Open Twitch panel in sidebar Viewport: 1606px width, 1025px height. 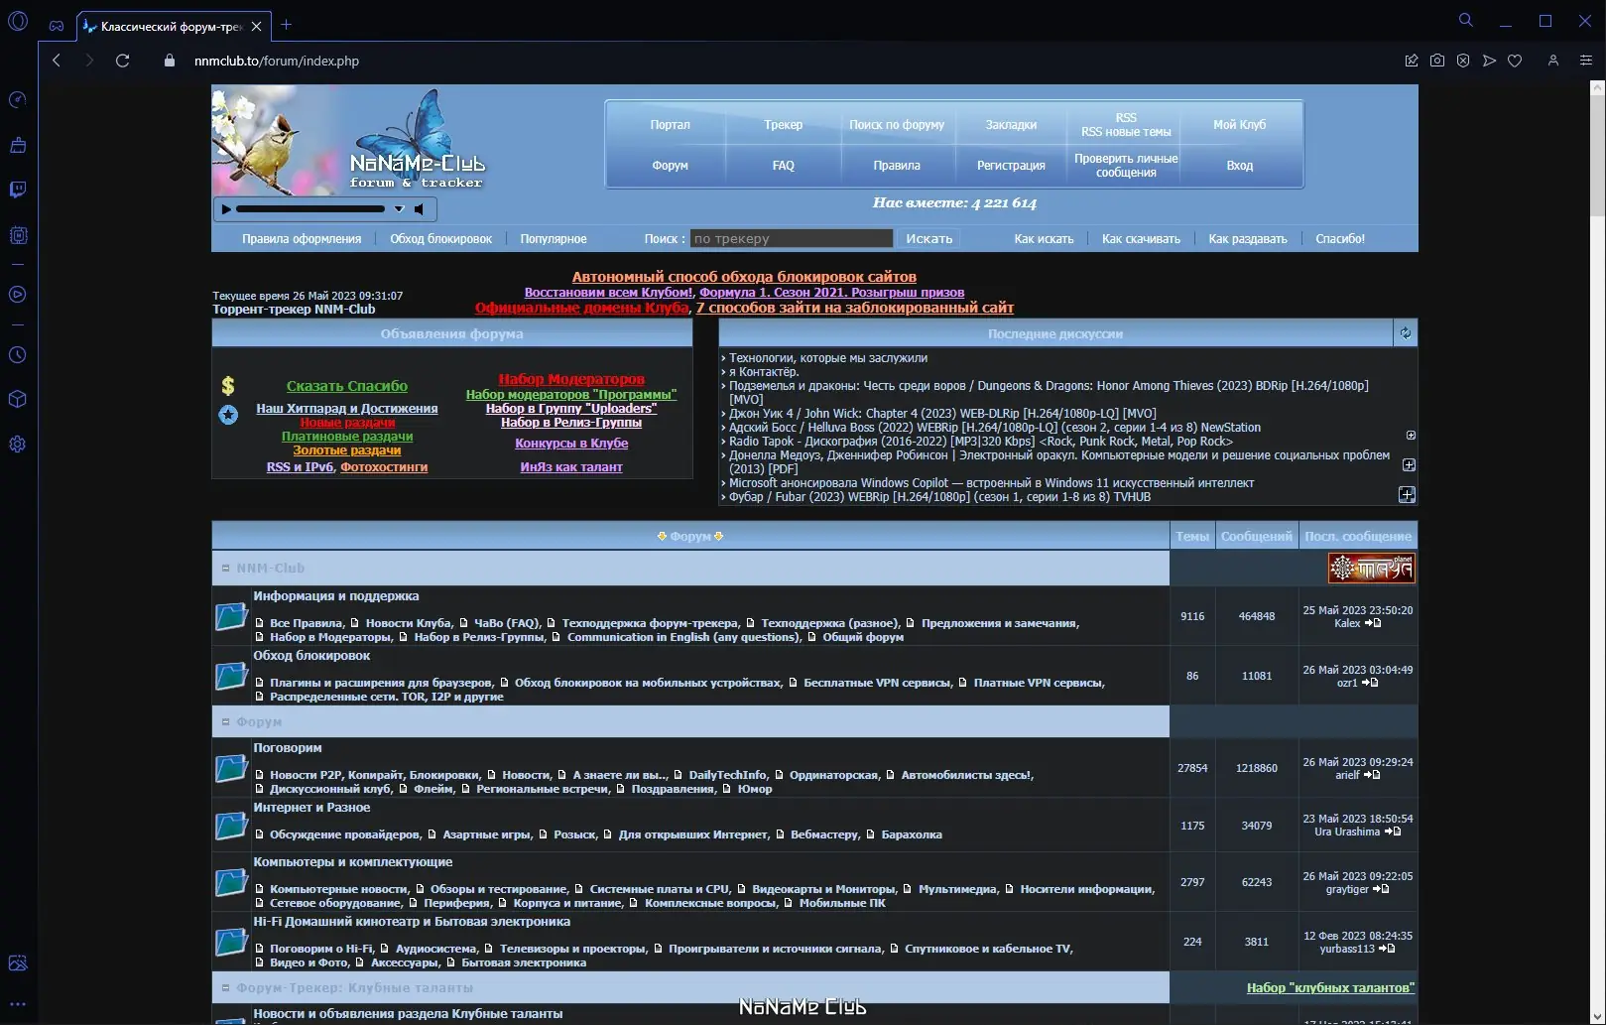[x=18, y=190]
